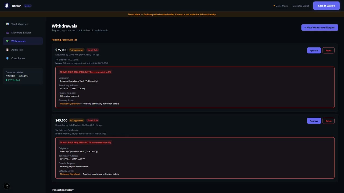Click the orange Demo Mode indicator dot

(x=274, y=6)
